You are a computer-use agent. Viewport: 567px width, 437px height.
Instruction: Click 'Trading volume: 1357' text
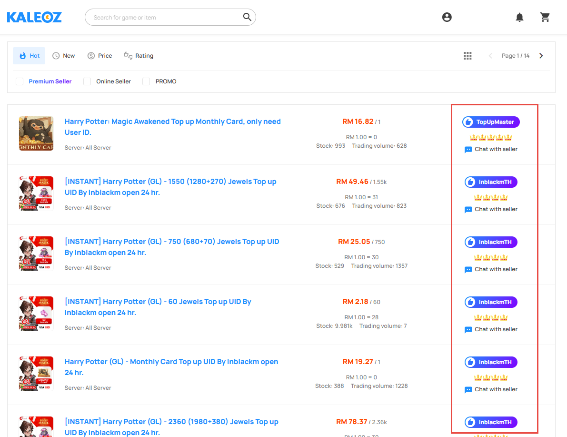pos(379,266)
